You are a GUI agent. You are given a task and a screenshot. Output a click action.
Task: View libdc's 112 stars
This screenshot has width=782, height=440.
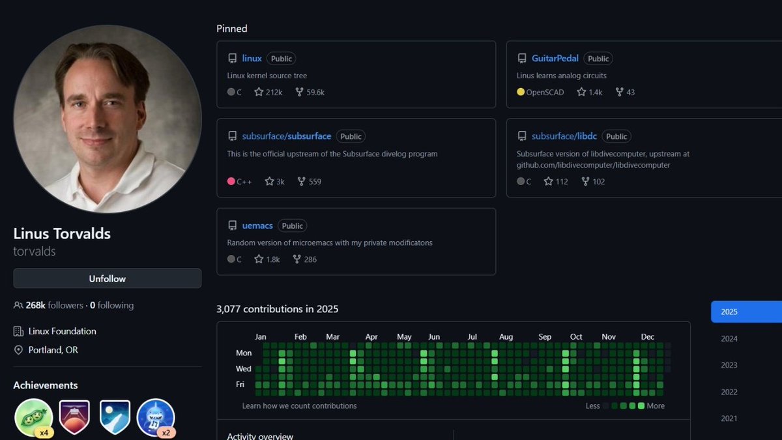(x=556, y=181)
